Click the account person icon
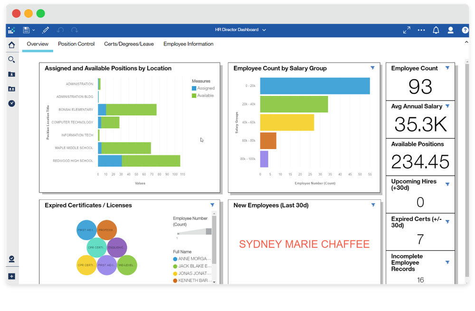 pos(450,29)
